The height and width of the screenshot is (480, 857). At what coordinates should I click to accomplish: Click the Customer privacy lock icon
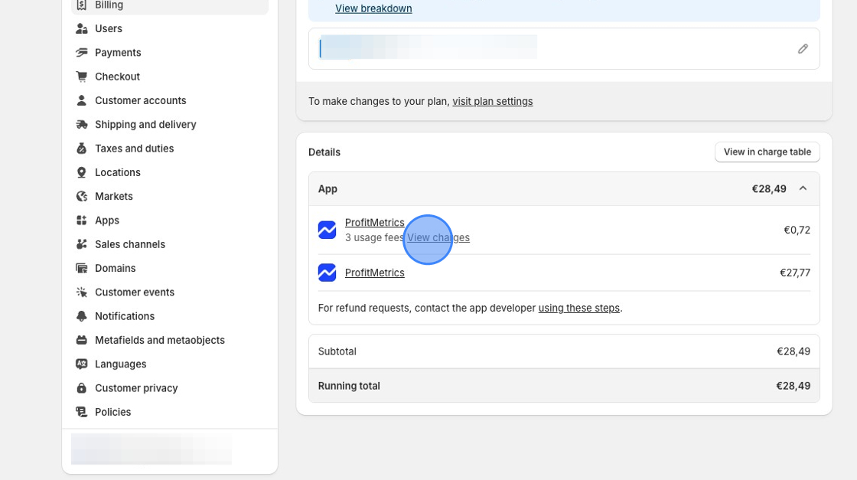pos(81,388)
